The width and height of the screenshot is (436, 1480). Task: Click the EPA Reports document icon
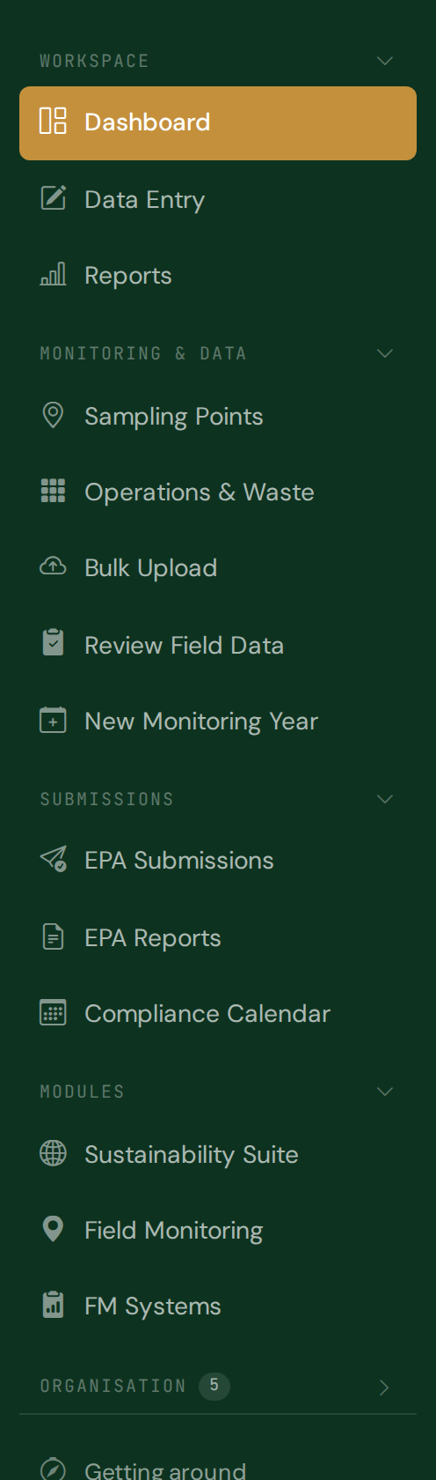coord(53,936)
